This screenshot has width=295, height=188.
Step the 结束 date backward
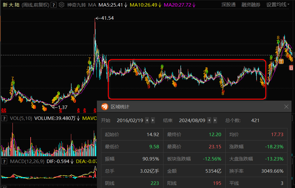209,120
